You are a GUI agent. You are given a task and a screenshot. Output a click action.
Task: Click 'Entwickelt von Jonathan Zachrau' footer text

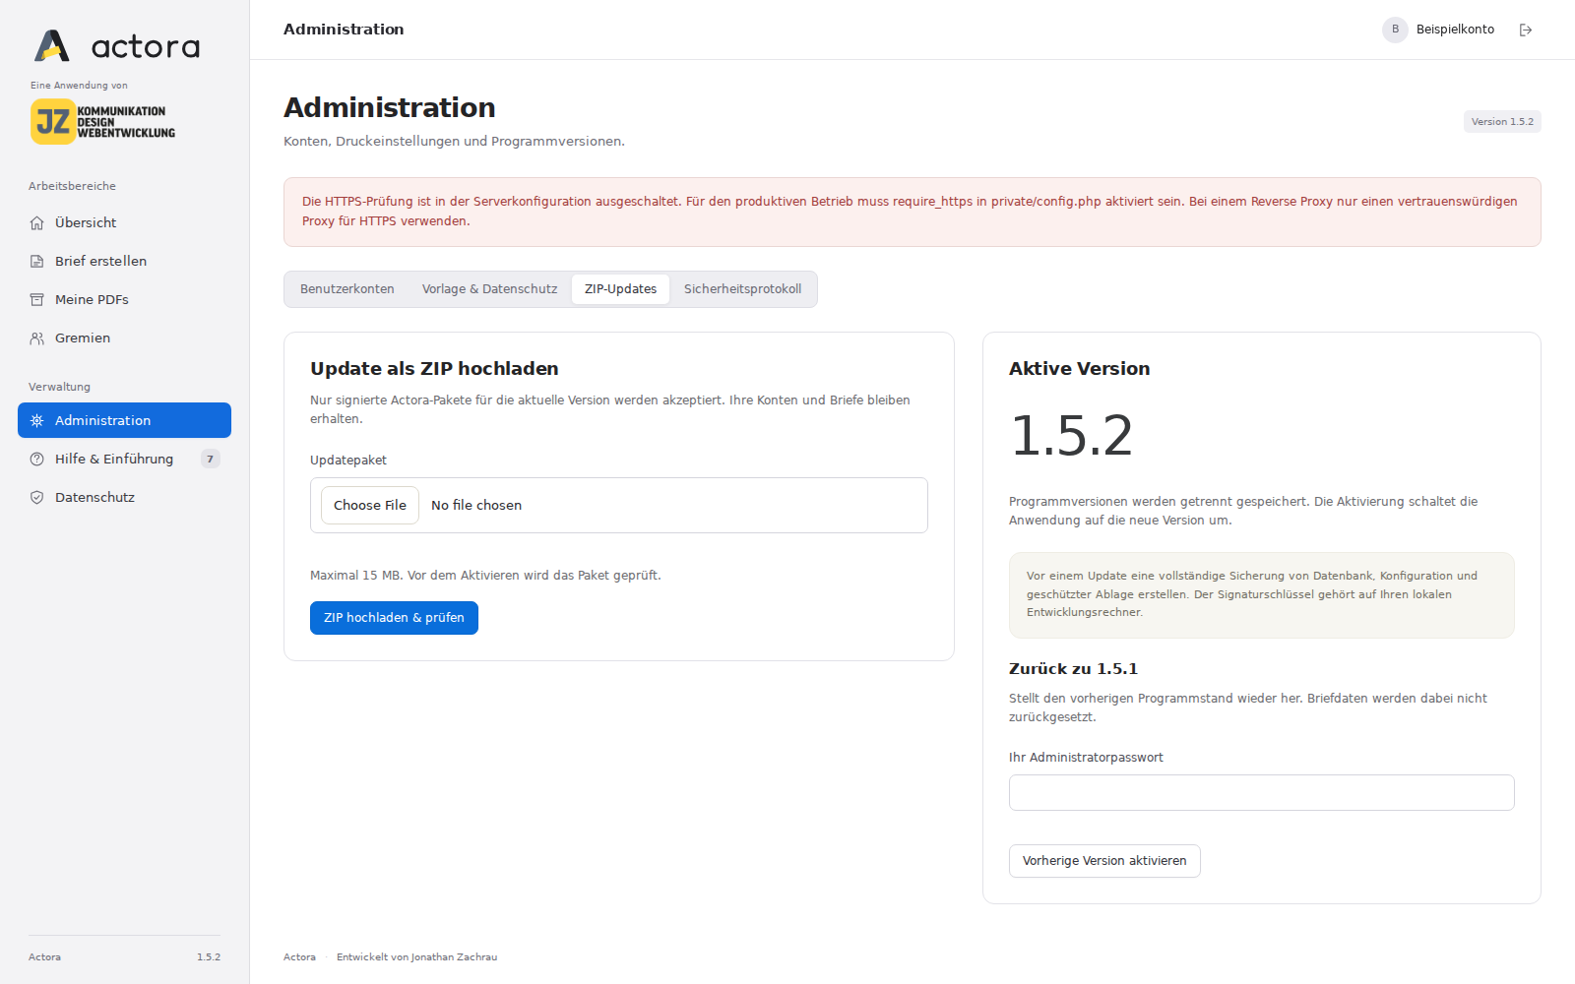[416, 957]
